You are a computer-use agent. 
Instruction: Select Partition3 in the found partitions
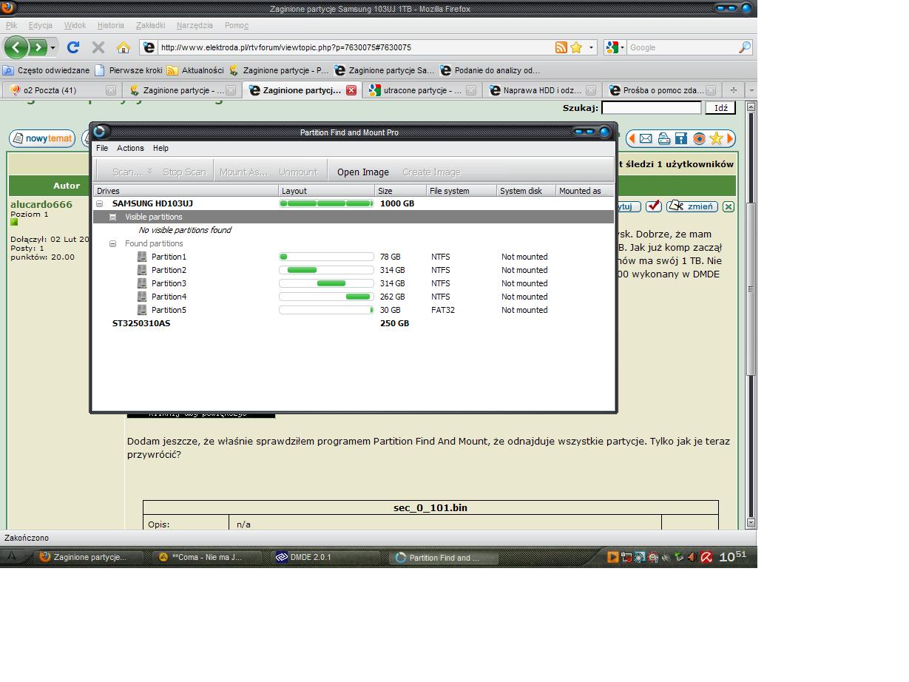click(354, 283)
